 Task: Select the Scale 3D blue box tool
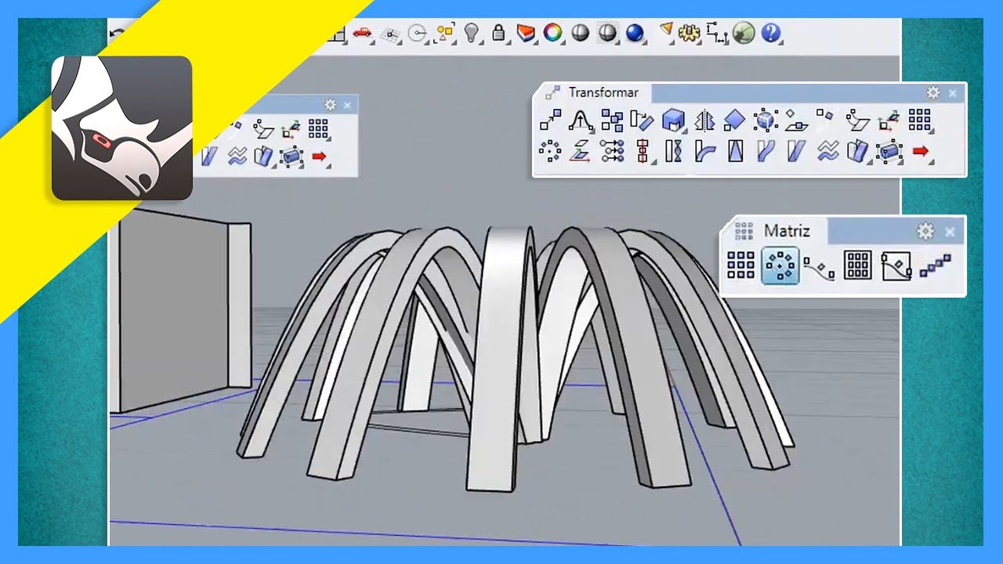[673, 120]
